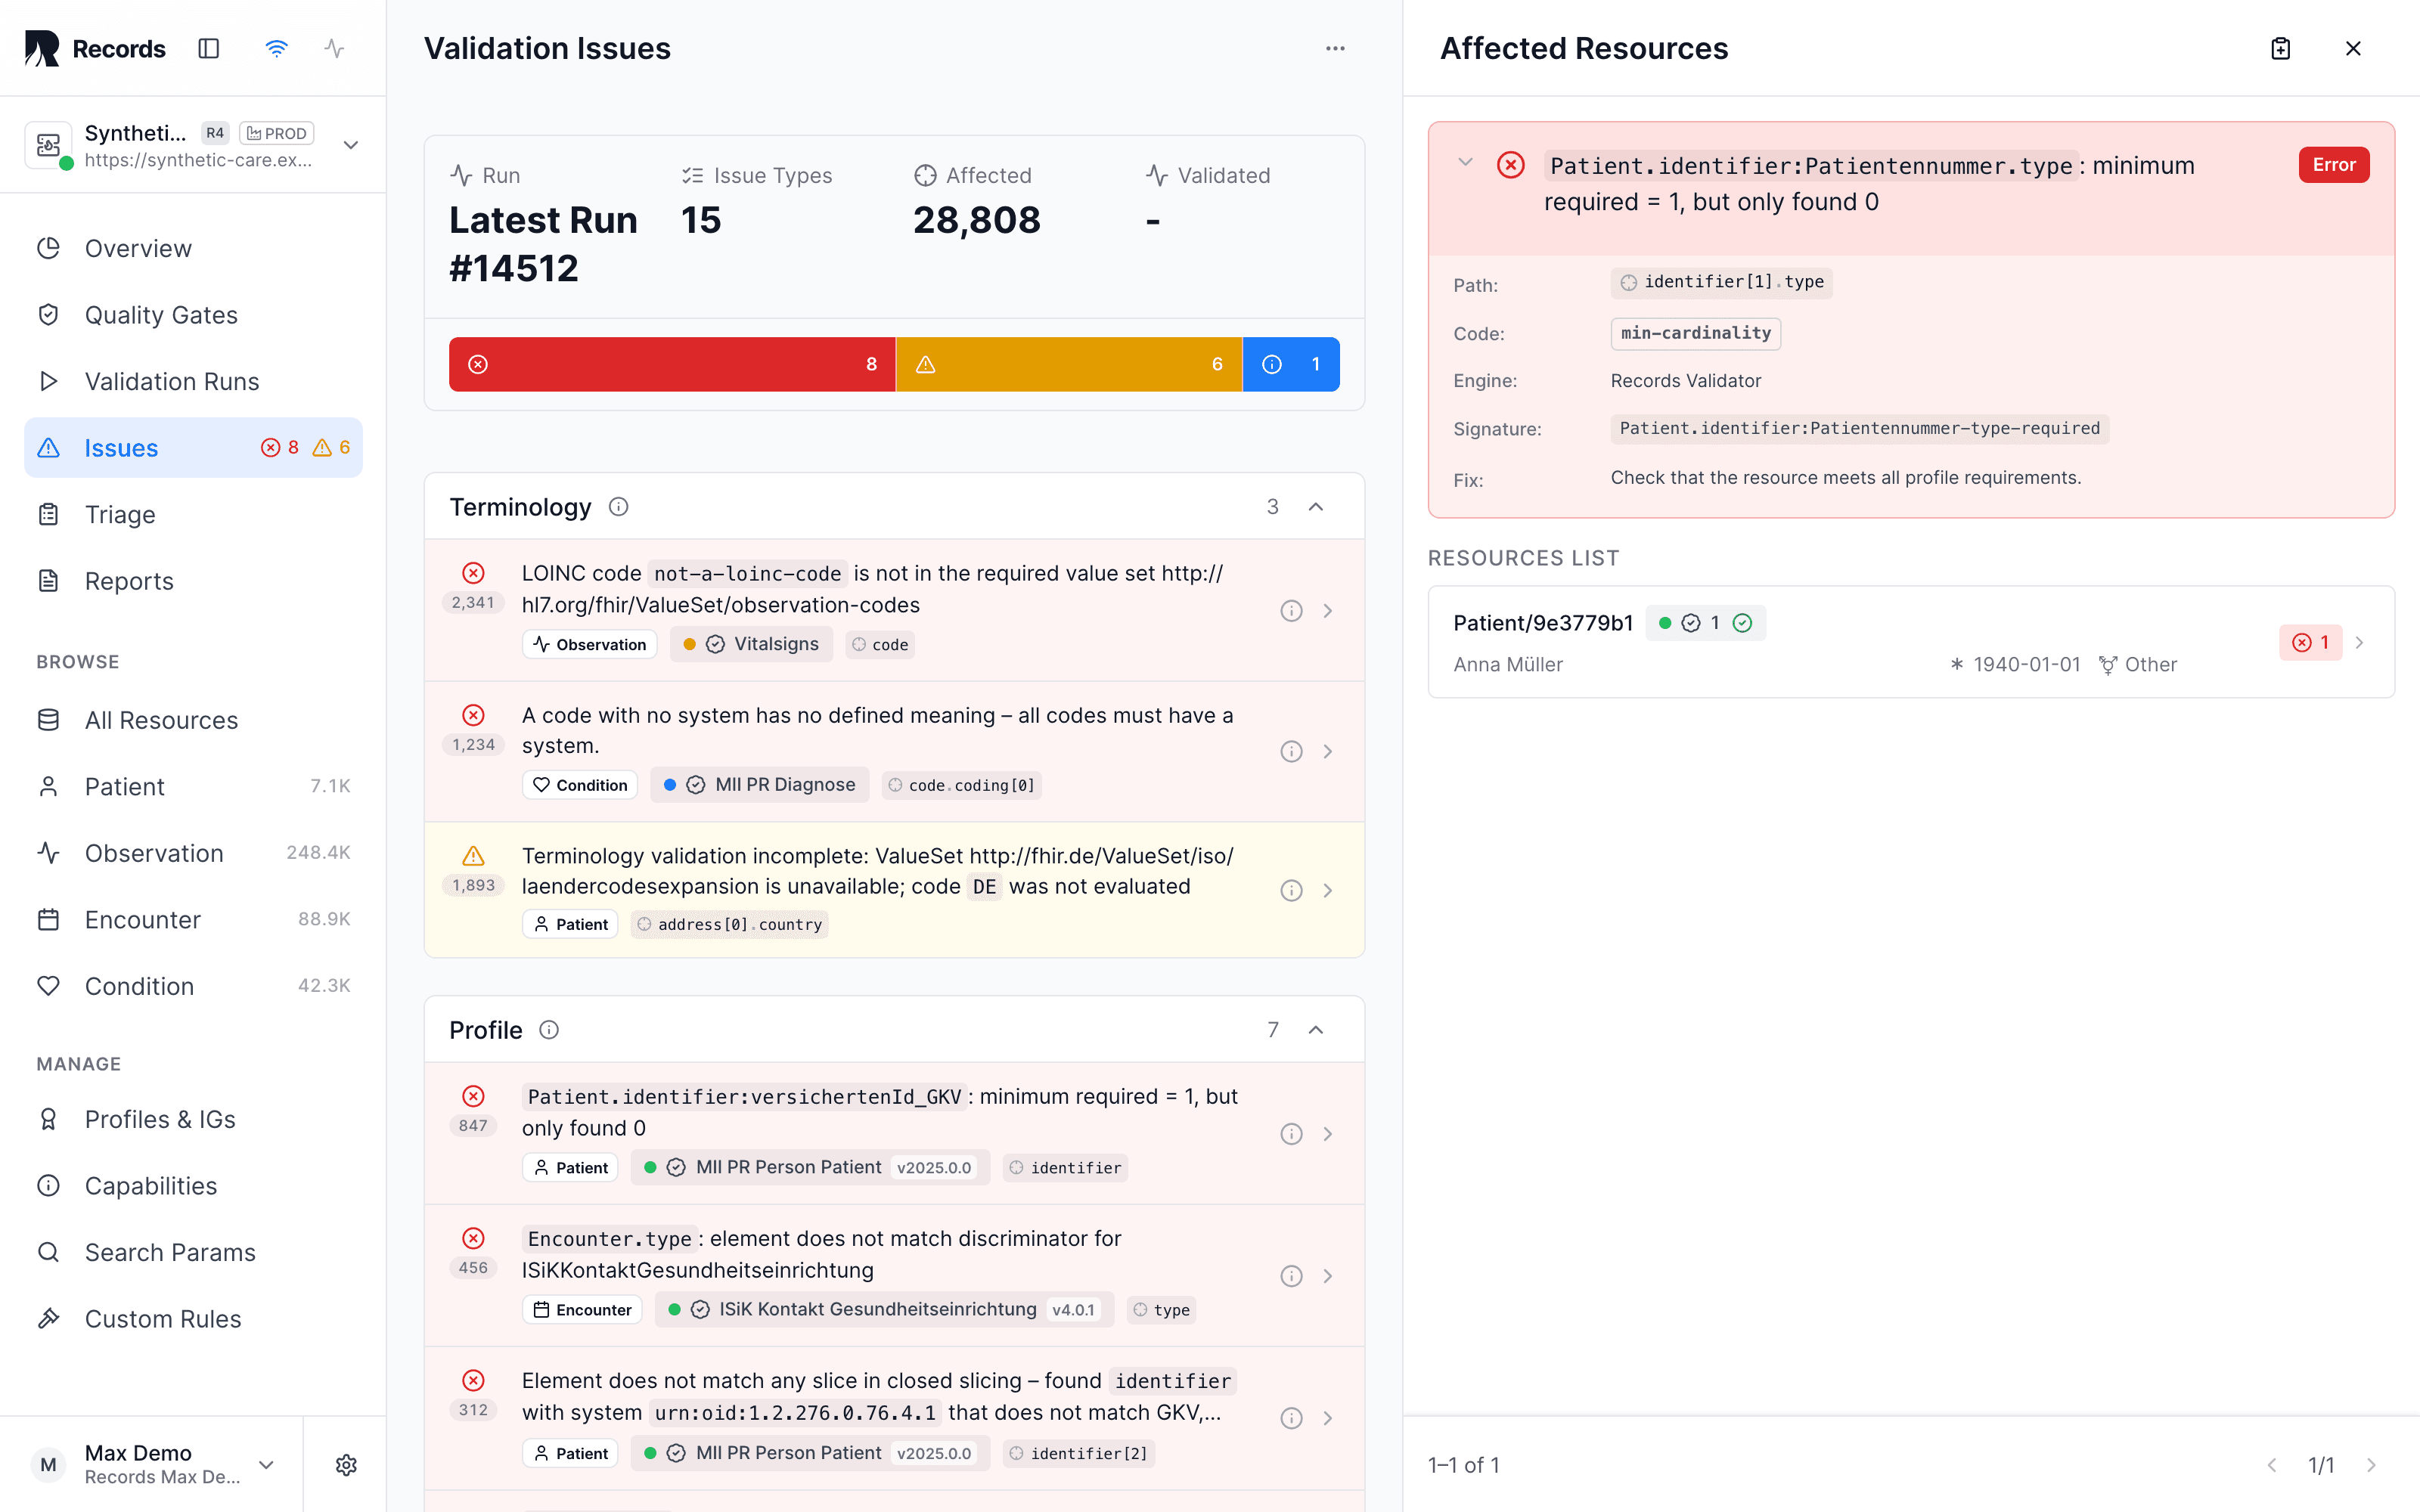Collapse the Terminology section
This screenshot has height=1512, width=2420.
pos(1316,507)
